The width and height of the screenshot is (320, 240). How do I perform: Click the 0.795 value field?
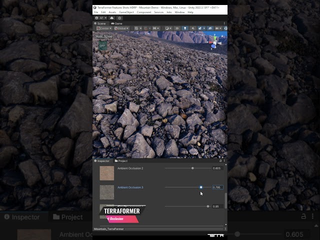(217, 187)
